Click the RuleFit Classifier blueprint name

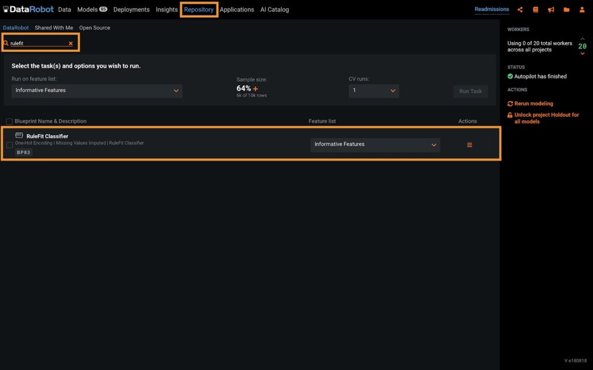tap(47, 136)
